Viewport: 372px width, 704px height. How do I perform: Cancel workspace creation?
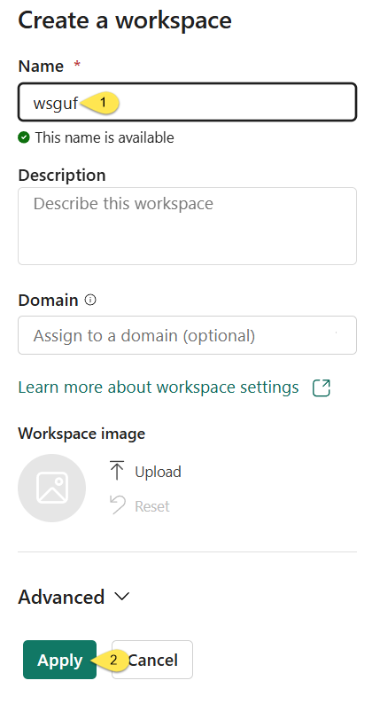[152, 660]
